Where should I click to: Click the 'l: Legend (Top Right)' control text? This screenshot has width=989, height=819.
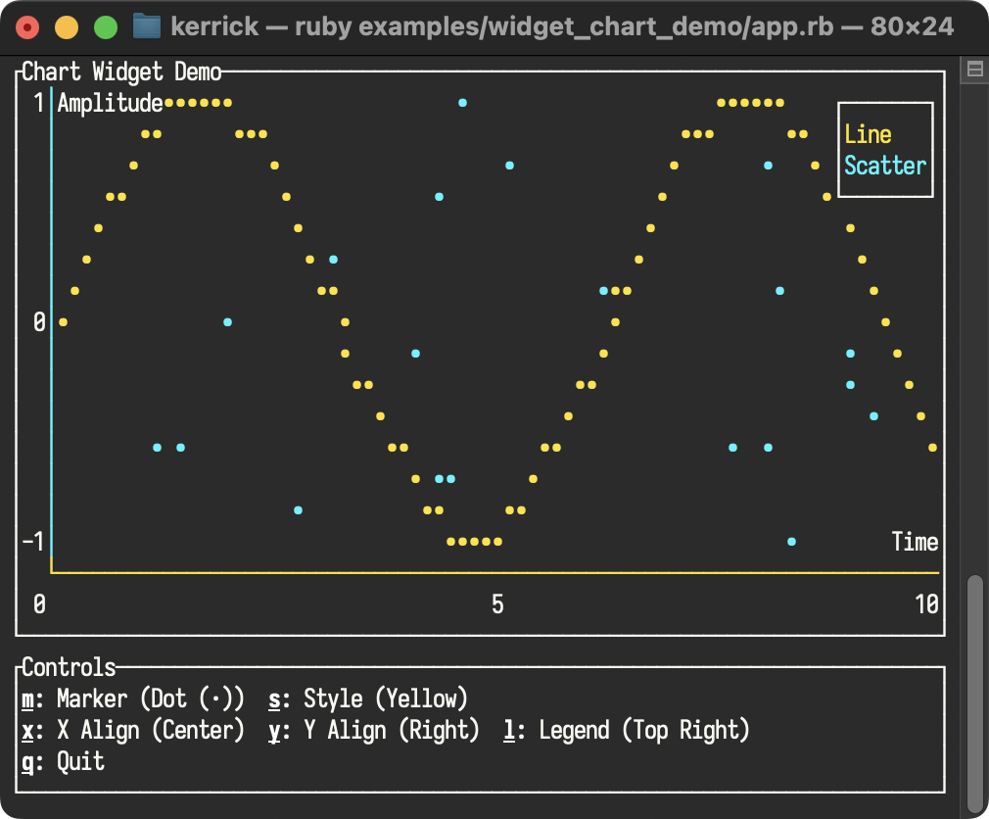627,730
